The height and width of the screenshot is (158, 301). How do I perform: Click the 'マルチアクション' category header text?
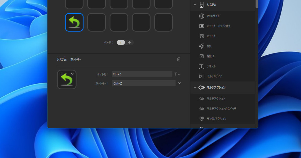[x=216, y=88]
